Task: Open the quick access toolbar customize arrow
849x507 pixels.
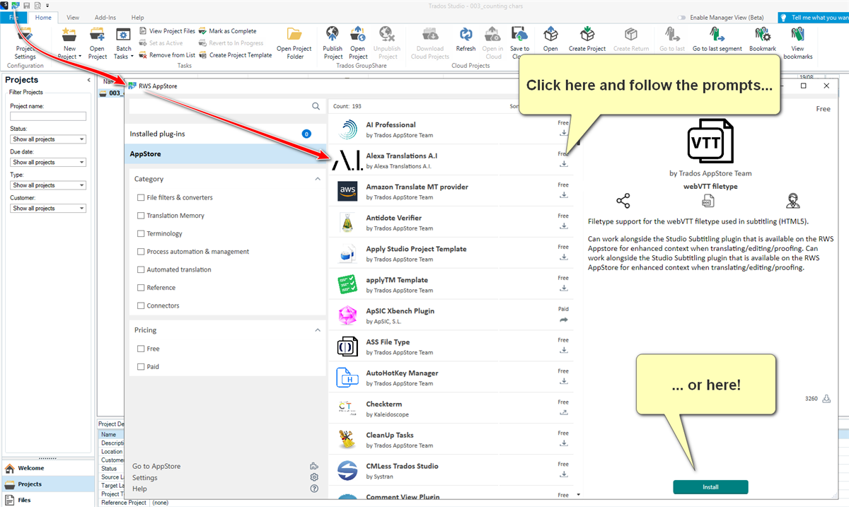Action: coord(47,6)
